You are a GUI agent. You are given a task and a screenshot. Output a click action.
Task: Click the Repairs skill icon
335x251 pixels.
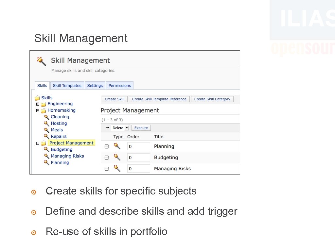[47, 136]
